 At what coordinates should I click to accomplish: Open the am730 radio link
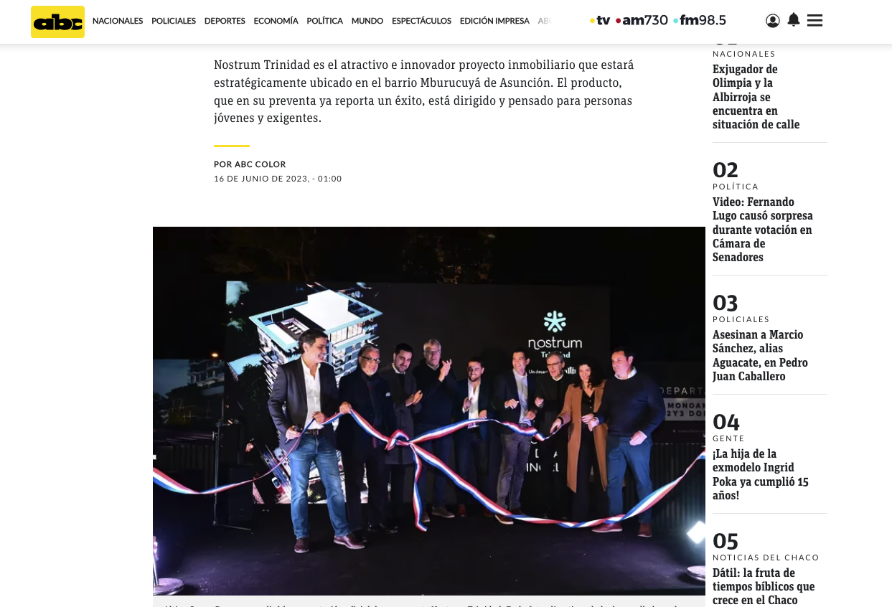coord(642,20)
